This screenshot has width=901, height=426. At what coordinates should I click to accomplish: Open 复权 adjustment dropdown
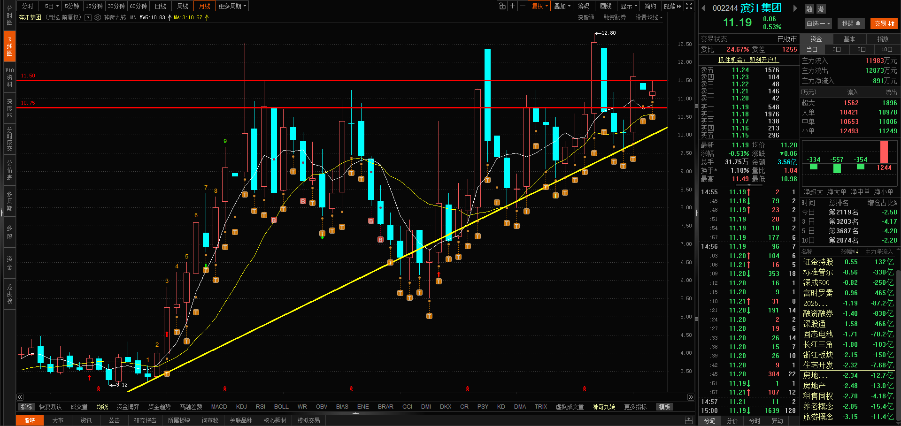[x=539, y=6]
